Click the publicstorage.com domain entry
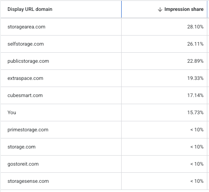Screen dimensions: 209x192 28,61
